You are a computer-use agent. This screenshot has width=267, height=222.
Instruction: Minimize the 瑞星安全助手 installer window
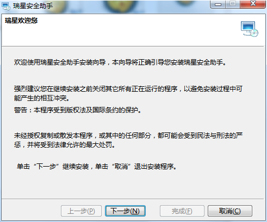(218, 4)
